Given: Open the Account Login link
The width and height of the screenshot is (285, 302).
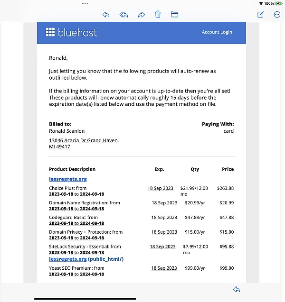Looking at the screenshot, I should pyautogui.click(x=217, y=32).
